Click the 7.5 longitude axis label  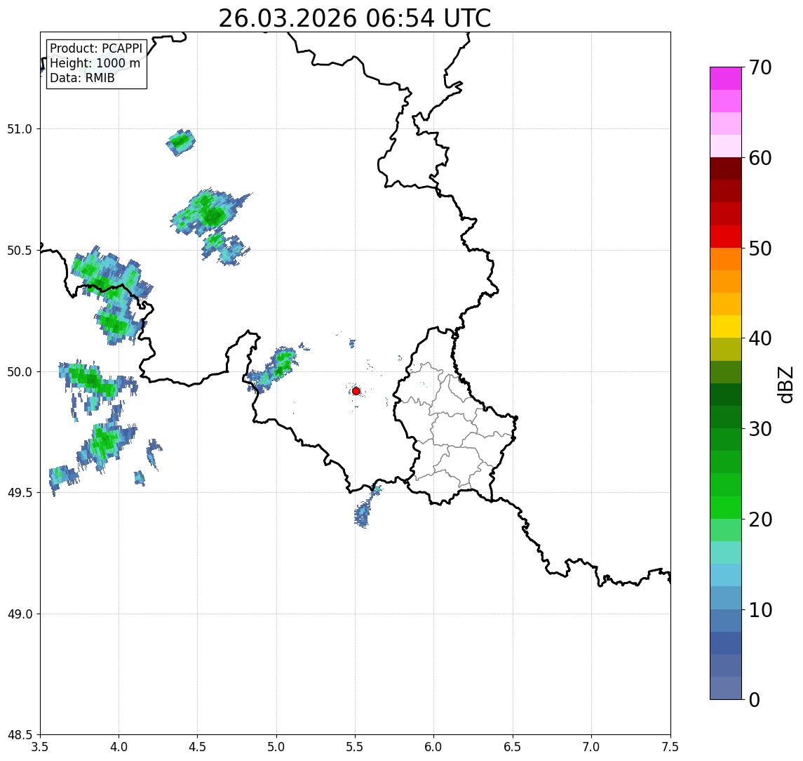(670, 746)
